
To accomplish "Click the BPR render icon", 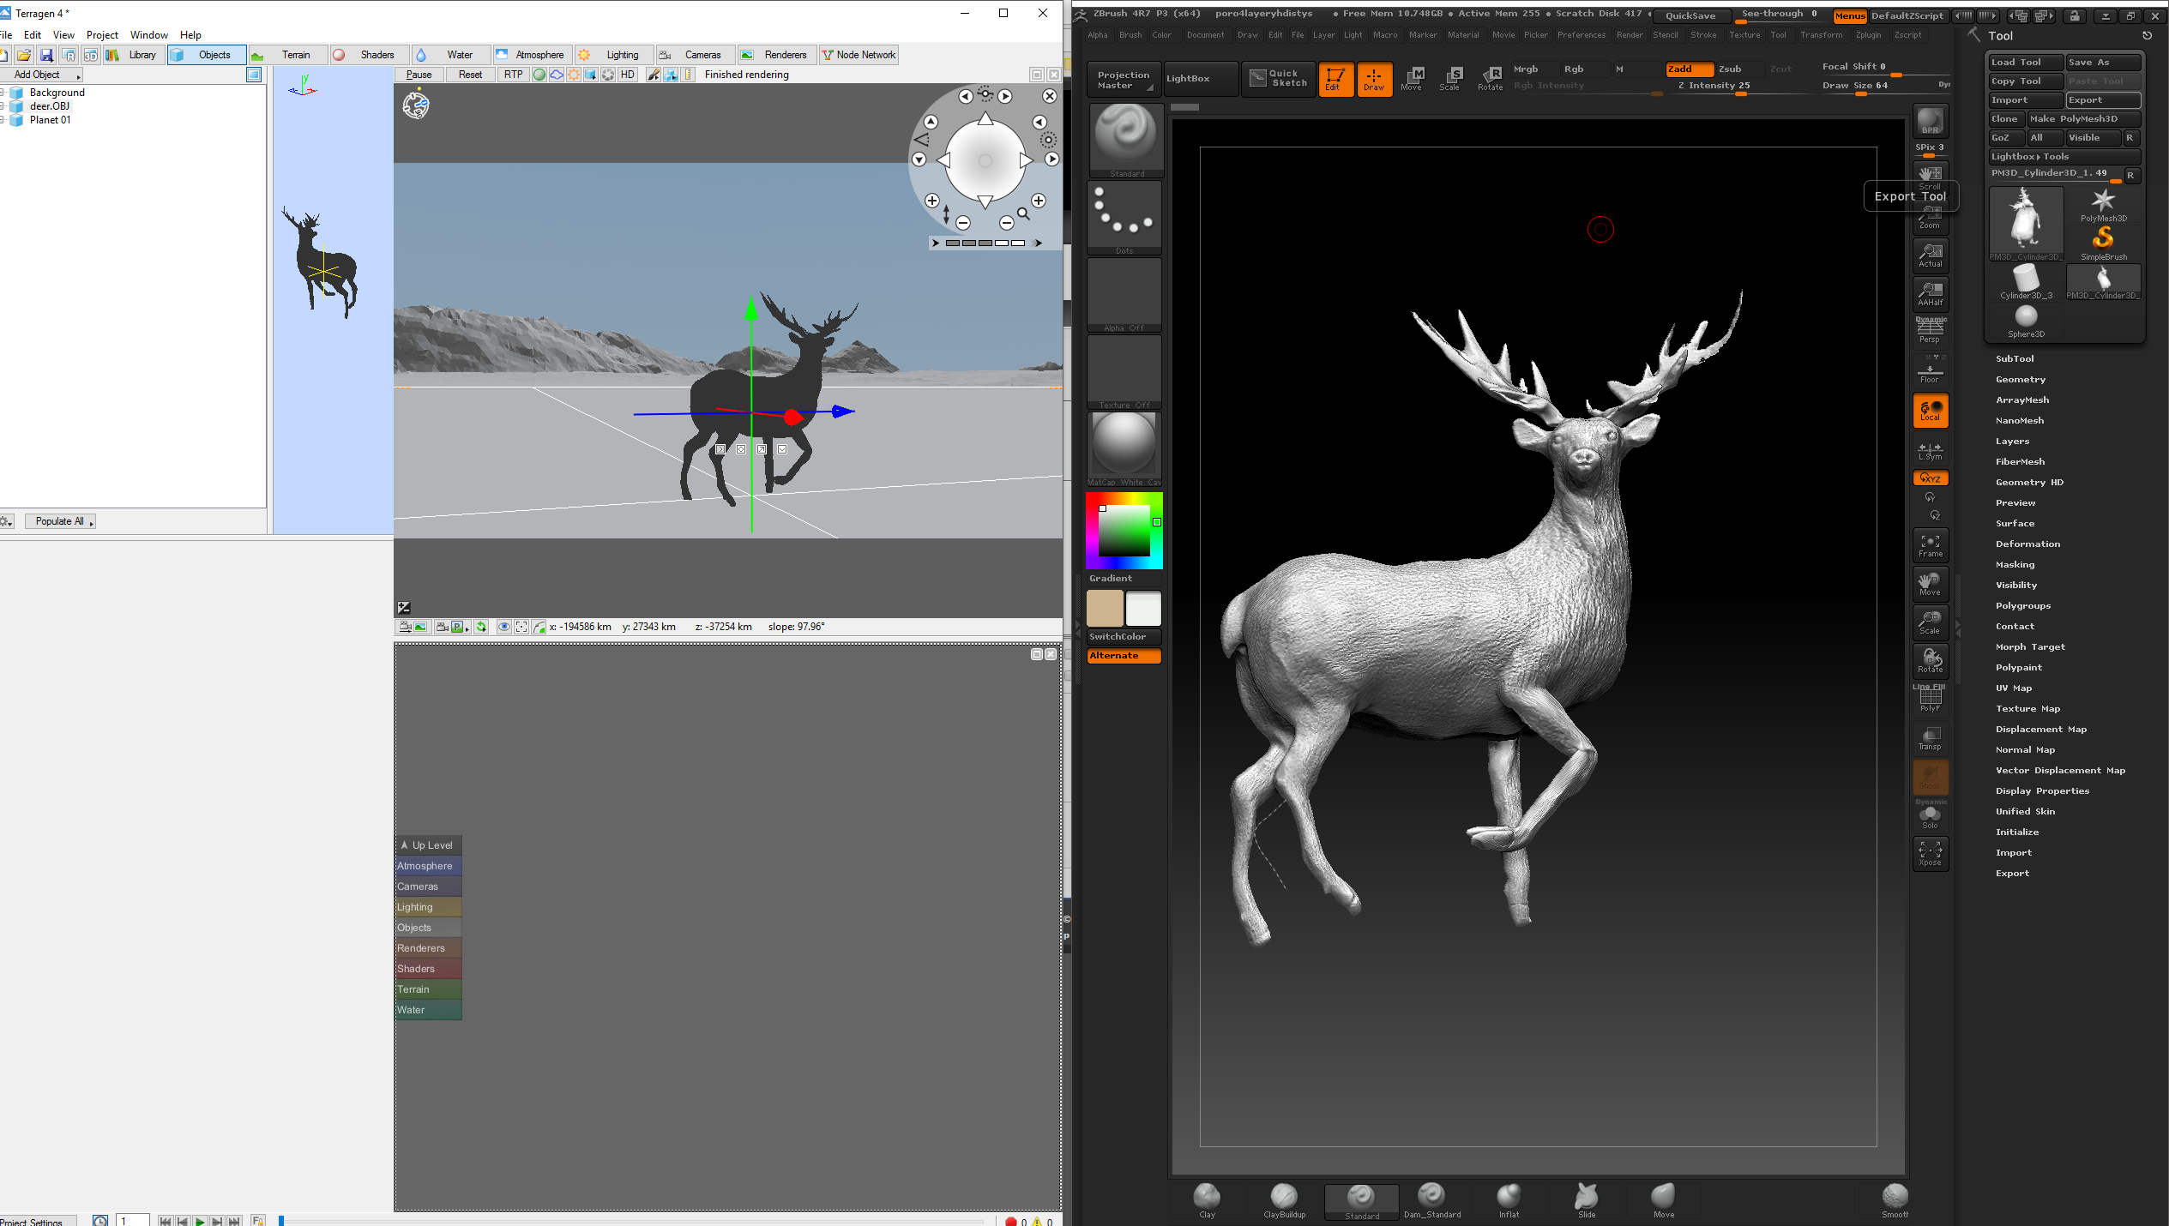I will [x=1930, y=121].
